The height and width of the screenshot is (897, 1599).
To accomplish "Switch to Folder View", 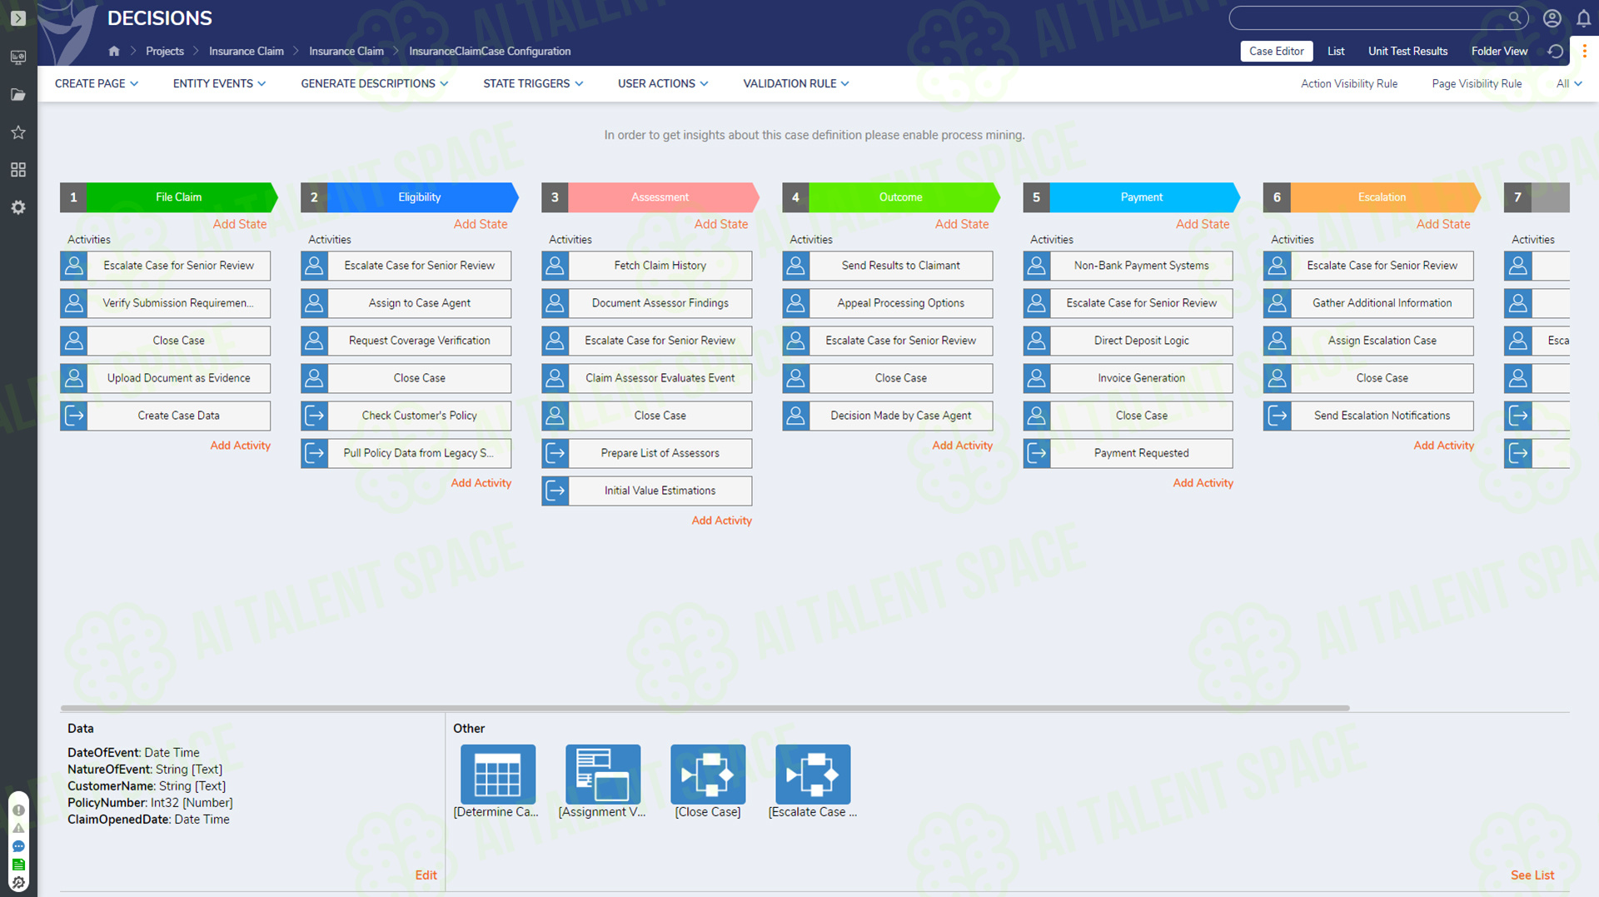I will (x=1499, y=52).
